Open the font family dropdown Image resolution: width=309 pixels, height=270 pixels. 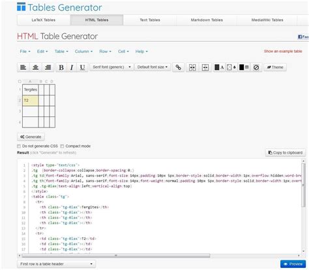pos(111,67)
